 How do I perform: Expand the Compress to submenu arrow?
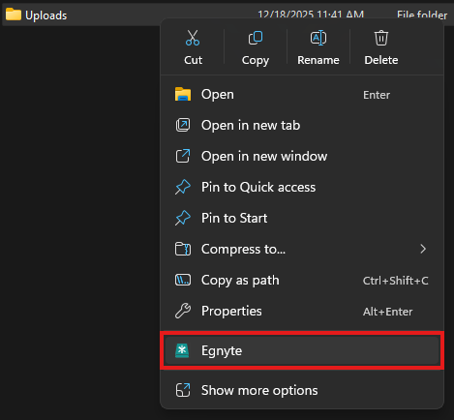(x=423, y=249)
